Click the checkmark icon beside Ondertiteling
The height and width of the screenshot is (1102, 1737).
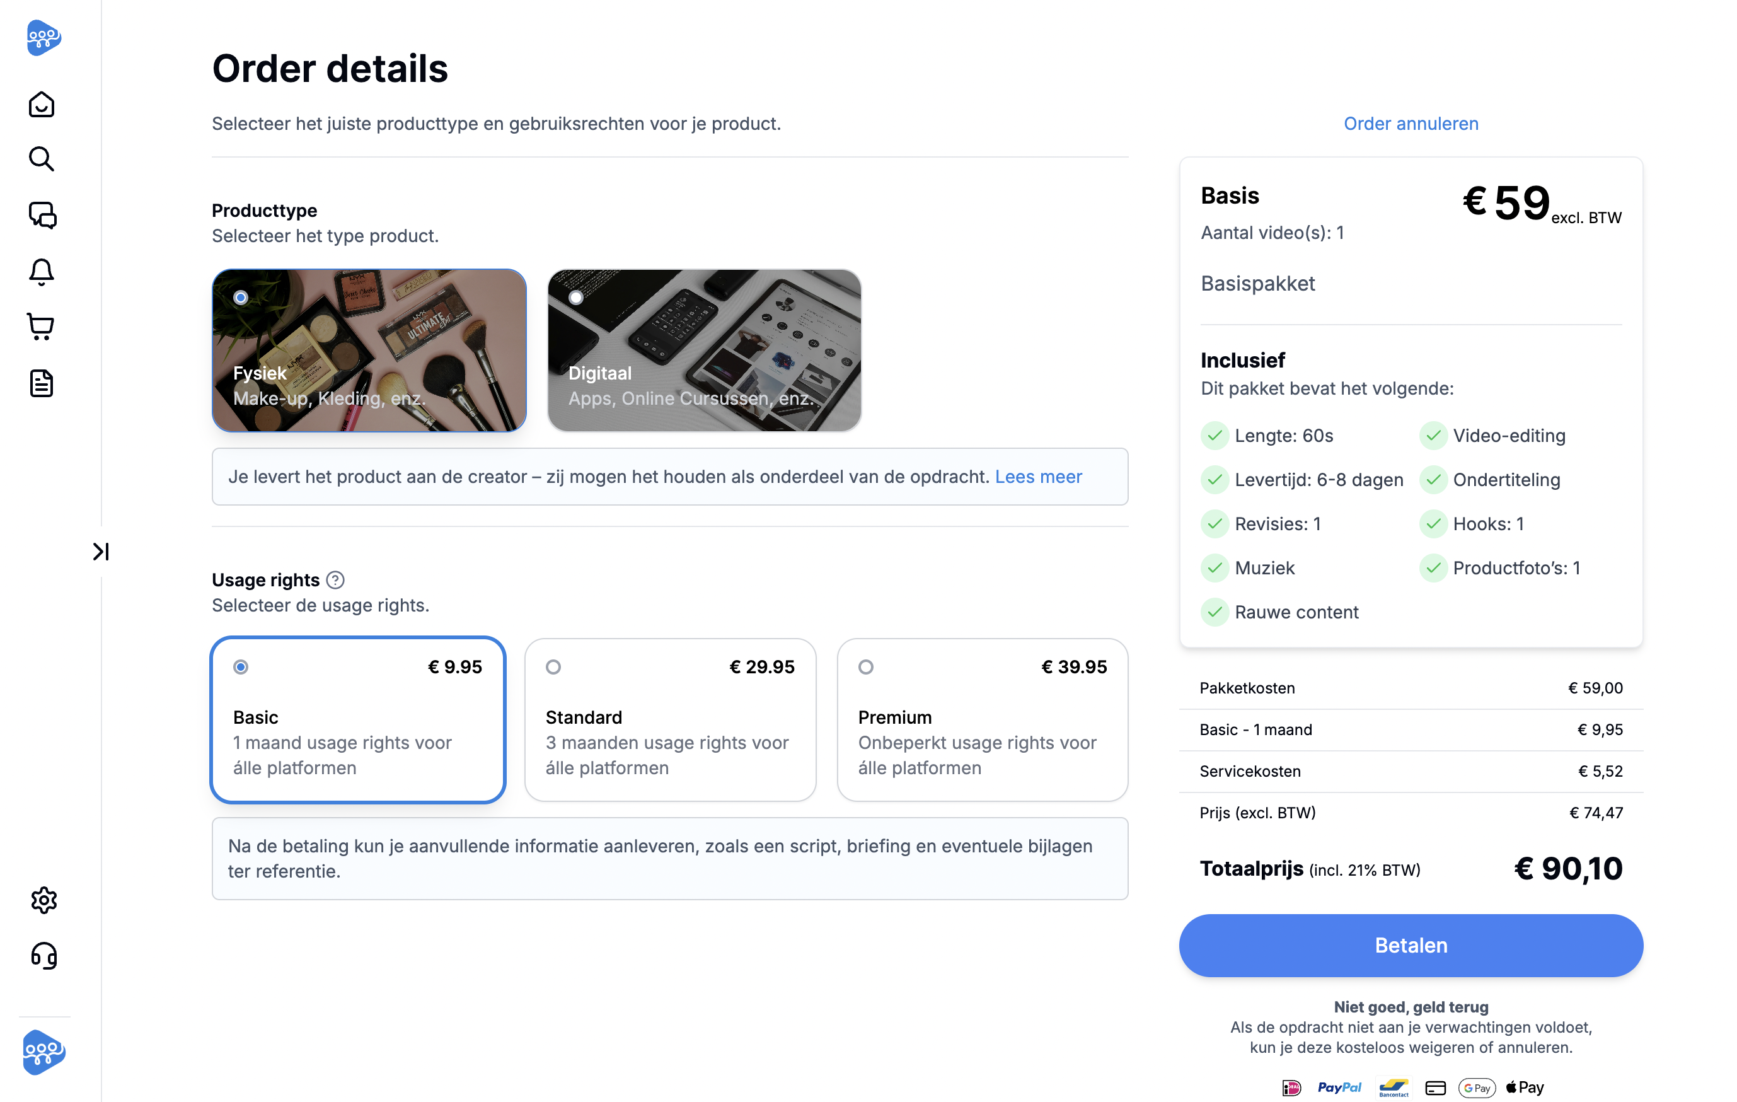pos(1433,480)
